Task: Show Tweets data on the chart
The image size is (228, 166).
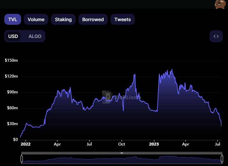Action: coord(123,19)
